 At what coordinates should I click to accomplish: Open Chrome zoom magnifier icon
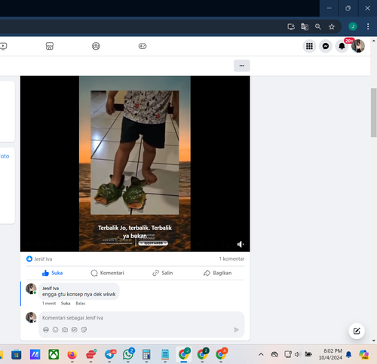pyautogui.click(x=318, y=26)
